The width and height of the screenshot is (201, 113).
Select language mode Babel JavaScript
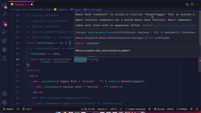click(135, 109)
